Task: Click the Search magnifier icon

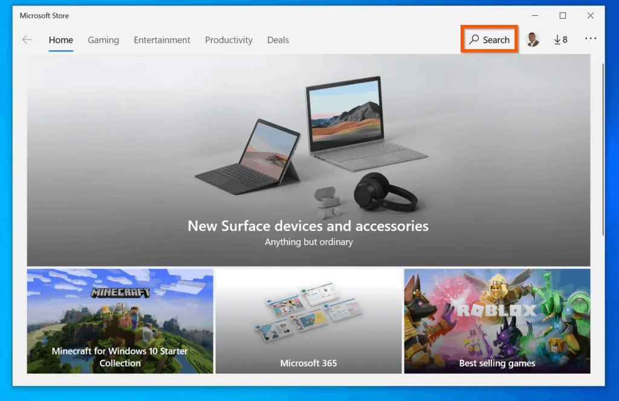Action: [x=474, y=39]
